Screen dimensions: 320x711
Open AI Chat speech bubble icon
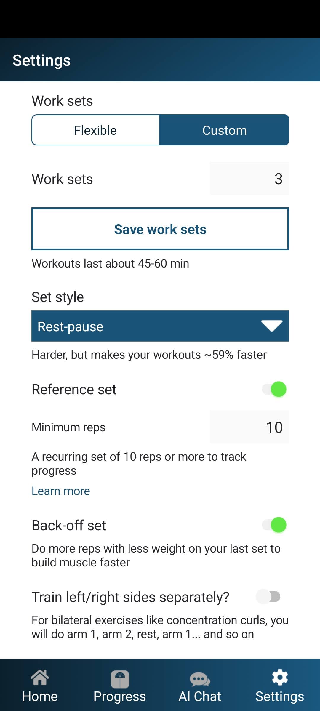[x=200, y=679]
